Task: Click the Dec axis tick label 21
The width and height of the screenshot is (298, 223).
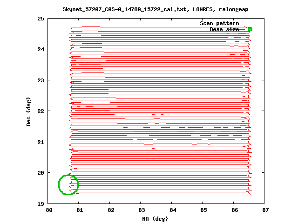Action: [x=41, y=142]
